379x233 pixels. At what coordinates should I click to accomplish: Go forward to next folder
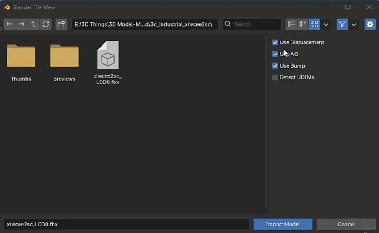(x=21, y=24)
